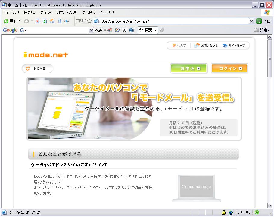Click the Google Earth globe icon
The image size is (274, 217).
(131, 30)
